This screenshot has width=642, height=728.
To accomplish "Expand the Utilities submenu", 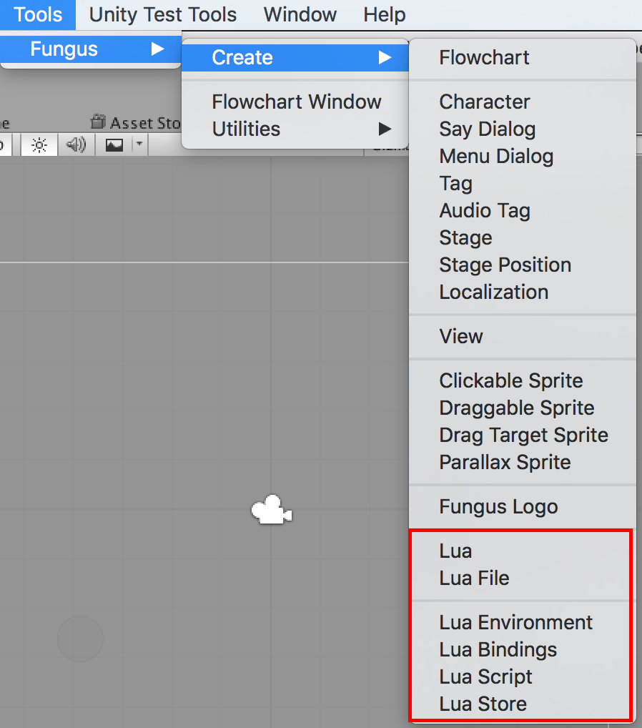I will pyautogui.click(x=295, y=129).
